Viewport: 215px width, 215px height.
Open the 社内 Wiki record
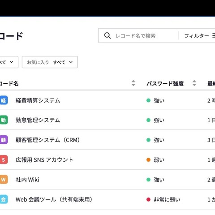pyautogui.click(x=27, y=180)
